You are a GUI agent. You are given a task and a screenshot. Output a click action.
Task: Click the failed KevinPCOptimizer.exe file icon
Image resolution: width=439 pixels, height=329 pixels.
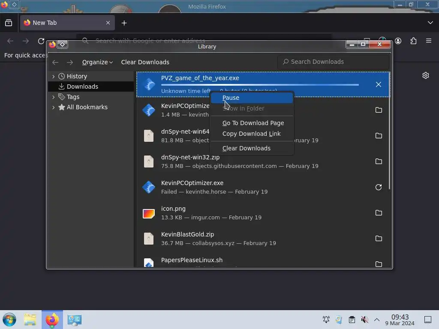click(149, 187)
